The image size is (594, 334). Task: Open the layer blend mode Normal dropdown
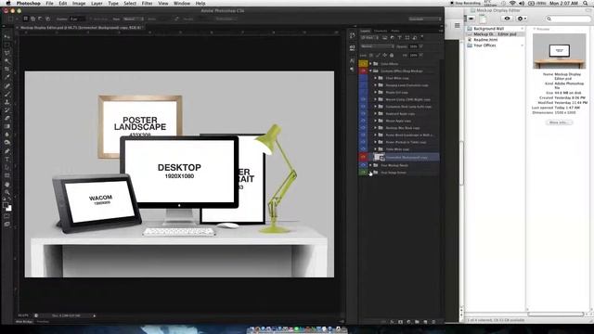pyautogui.click(x=377, y=46)
